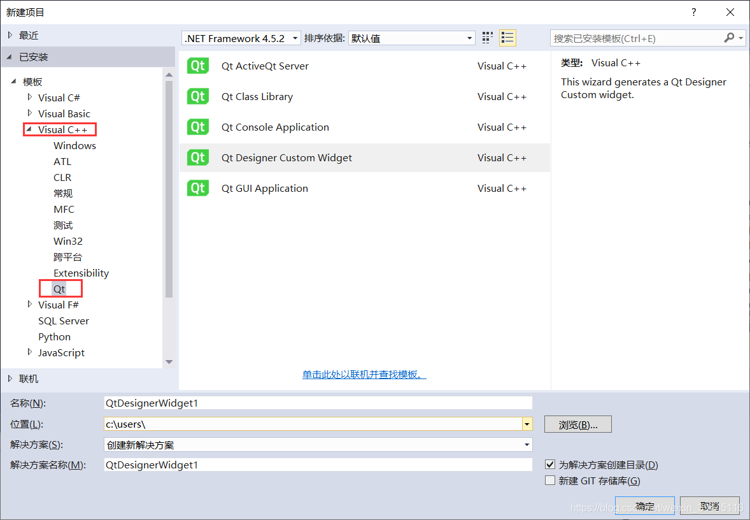Click the Qt icon beside Qt ActiveQt Server
Image resolution: width=750 pixels, height=520 pixels.
tap(198, 66)
